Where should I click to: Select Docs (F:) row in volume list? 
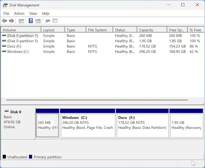14,46
